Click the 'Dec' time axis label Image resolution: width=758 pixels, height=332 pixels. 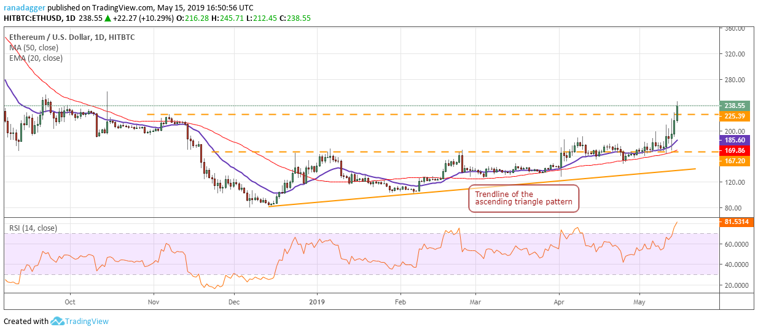click(233, 302)
